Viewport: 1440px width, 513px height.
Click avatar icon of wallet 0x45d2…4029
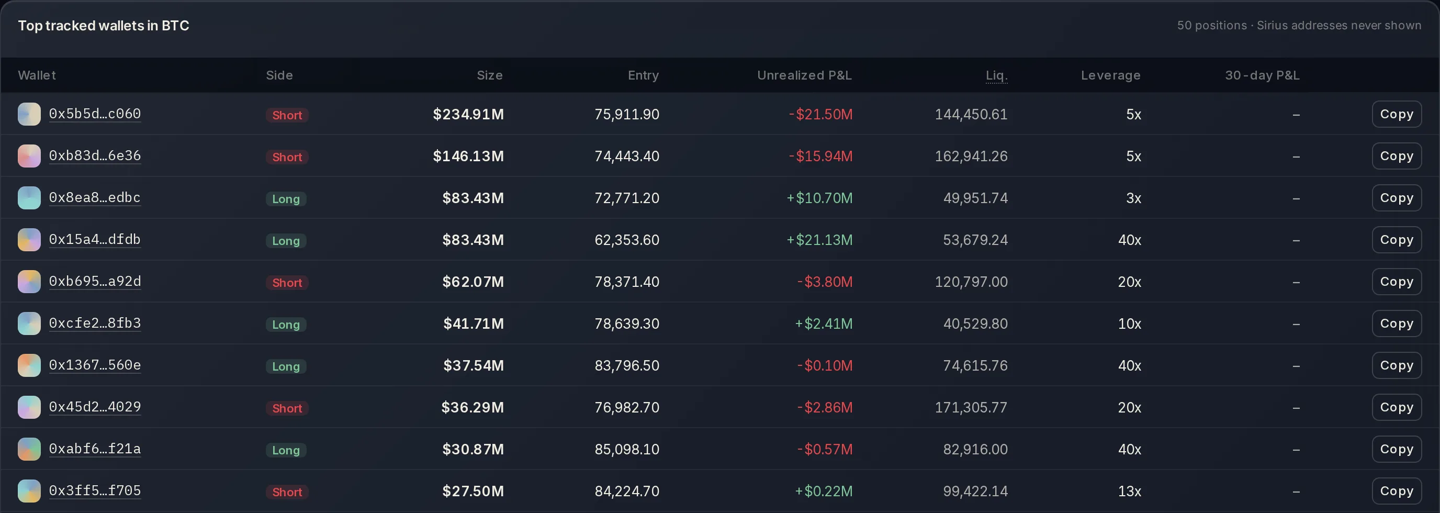pyautogui.click(x=29, y=408)
